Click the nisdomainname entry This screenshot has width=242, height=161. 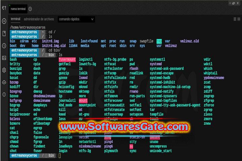click(x=90, y=146)
